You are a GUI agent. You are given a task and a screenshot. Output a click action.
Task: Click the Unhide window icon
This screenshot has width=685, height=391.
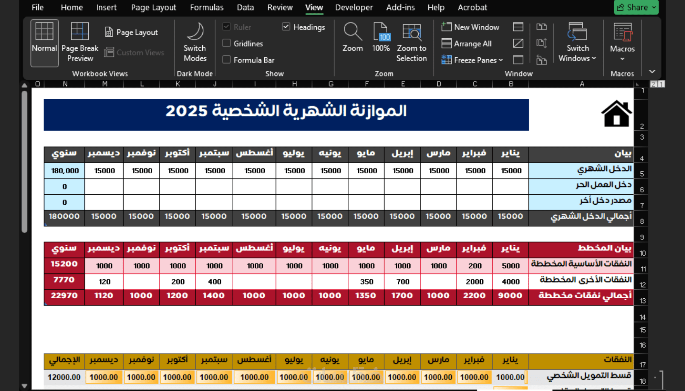pos(518,60)
